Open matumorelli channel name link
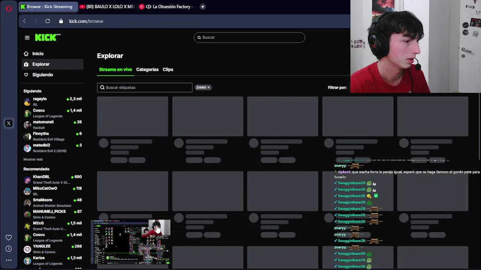 (x=43, y=122)
